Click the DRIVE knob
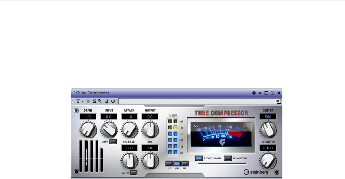 pos(88,129)
